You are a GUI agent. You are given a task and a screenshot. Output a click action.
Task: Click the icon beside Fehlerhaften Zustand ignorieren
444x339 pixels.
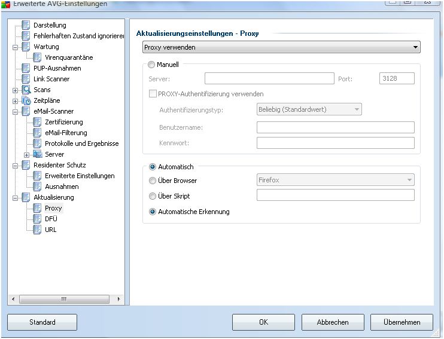[26, 36]
